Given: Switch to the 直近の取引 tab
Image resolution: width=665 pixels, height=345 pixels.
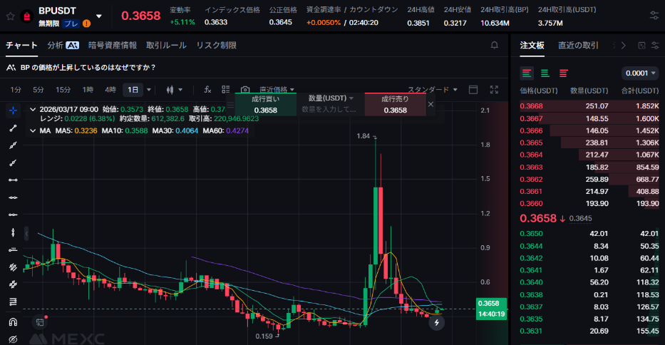Looking at the screenshot, I should point(577,45).
